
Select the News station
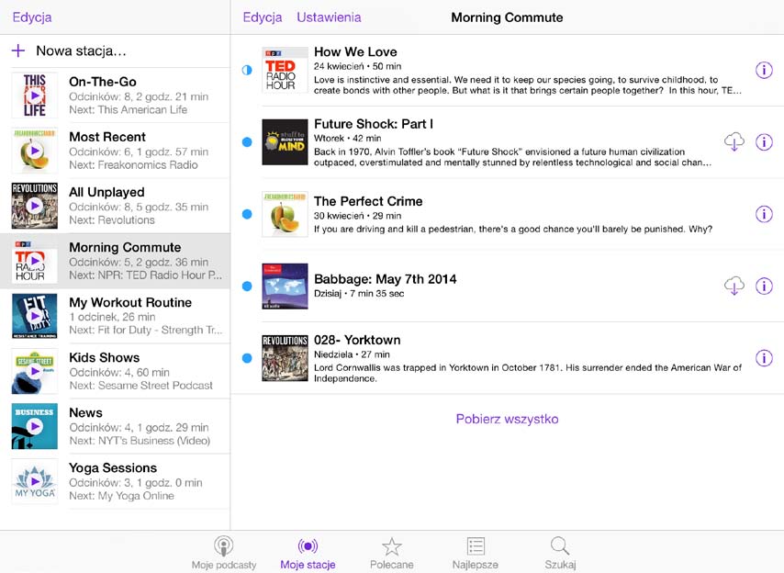(115, 426)
